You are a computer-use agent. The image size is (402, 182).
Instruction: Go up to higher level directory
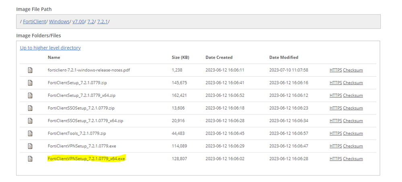coord(50,48)
